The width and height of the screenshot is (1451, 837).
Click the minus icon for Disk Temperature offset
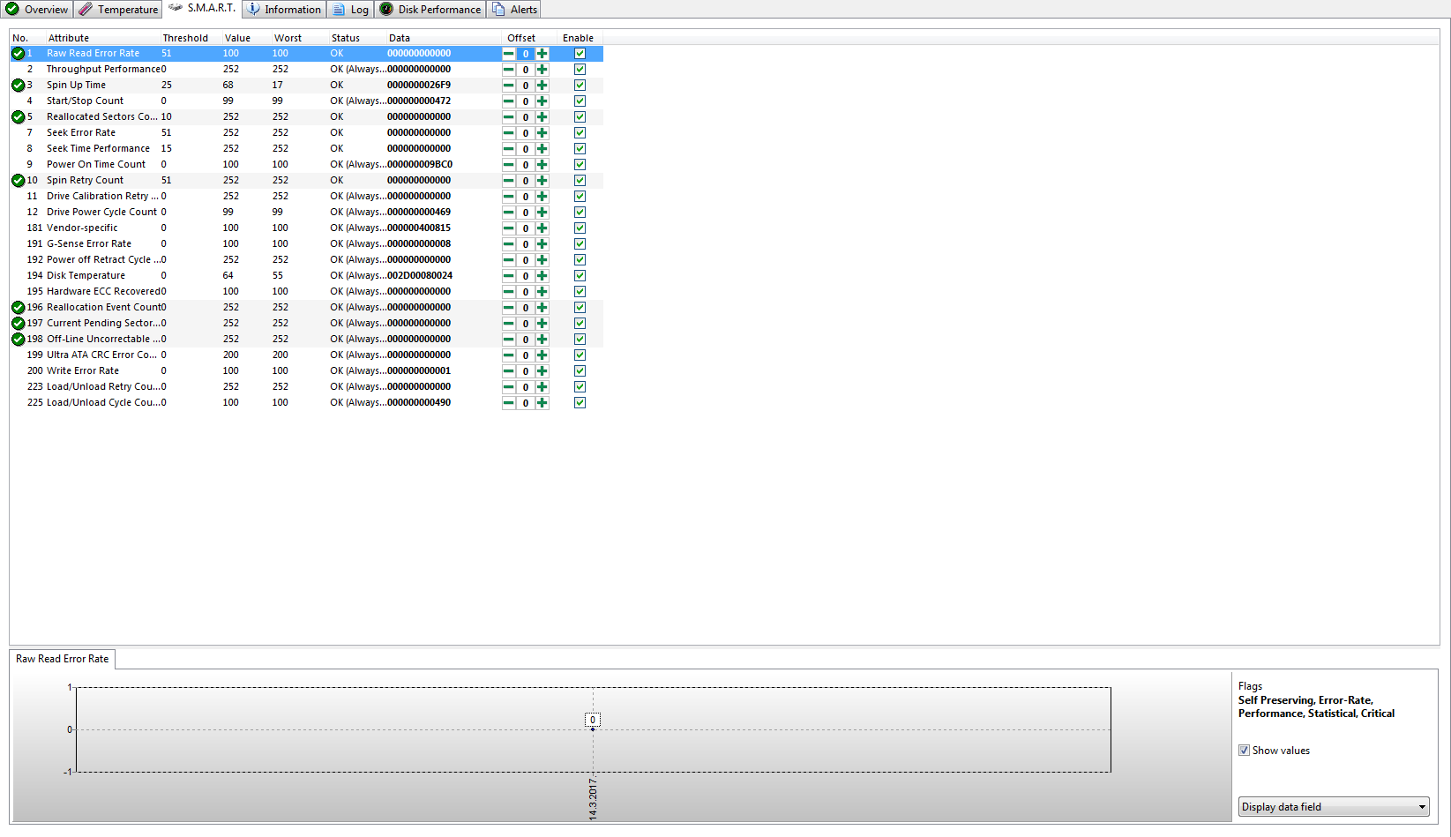click(508, 276)
